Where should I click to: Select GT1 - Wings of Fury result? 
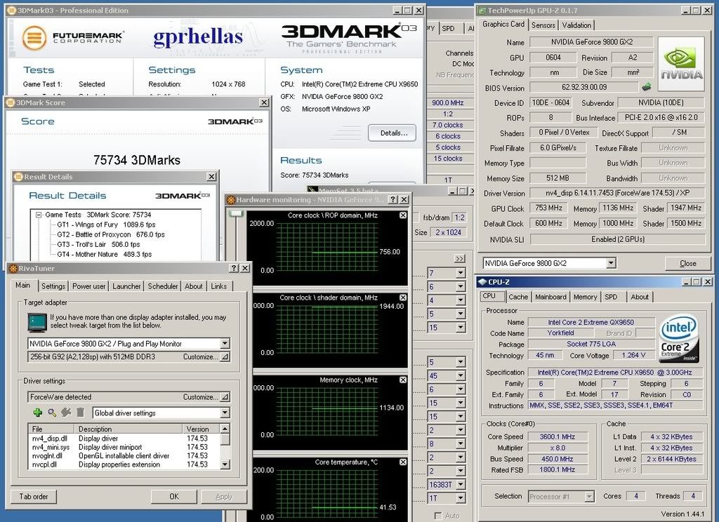tap(106, 225)
